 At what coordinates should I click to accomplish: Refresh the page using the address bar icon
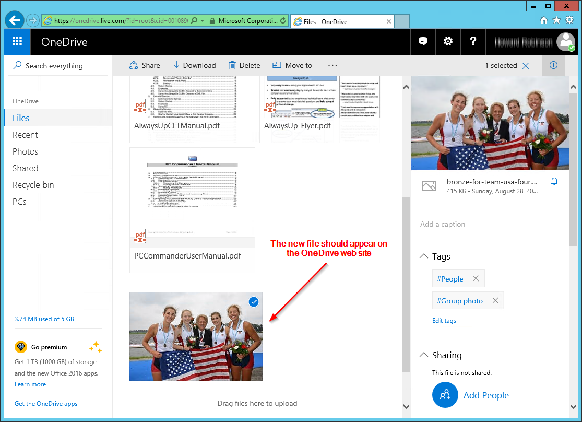pos(283,21)
